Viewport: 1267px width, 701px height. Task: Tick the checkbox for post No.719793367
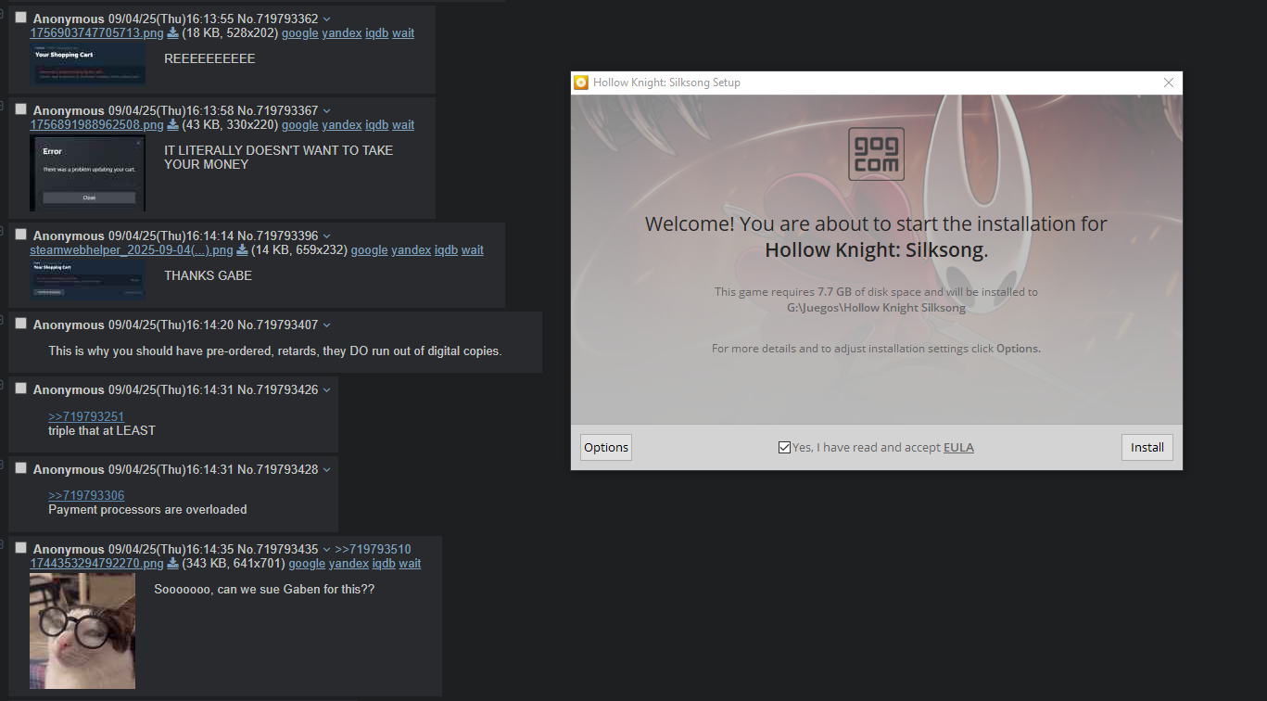[x=20, y=109]
